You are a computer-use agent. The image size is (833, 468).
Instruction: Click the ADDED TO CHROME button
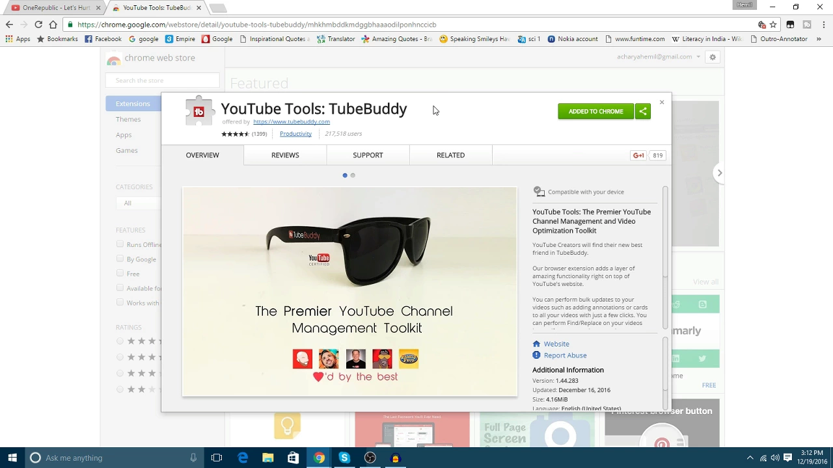point(595,111)
